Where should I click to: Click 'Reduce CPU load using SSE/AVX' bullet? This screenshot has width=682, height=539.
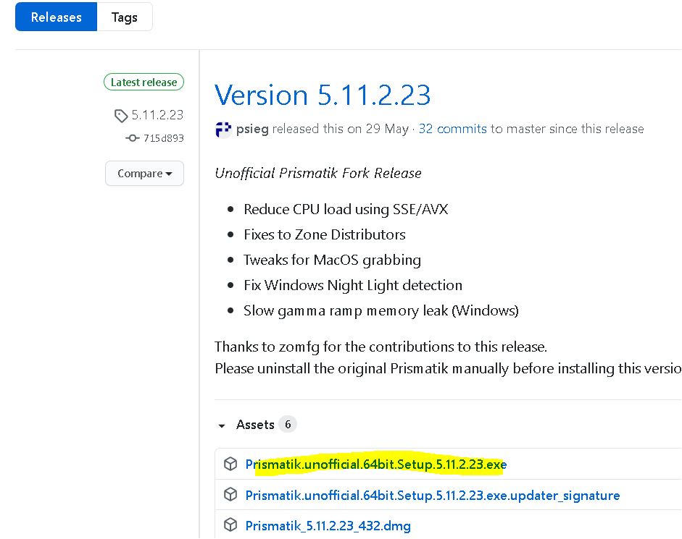[346, 209]
